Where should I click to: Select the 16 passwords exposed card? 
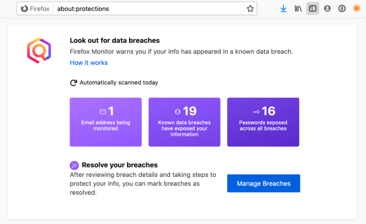click(x=263, y=122)
